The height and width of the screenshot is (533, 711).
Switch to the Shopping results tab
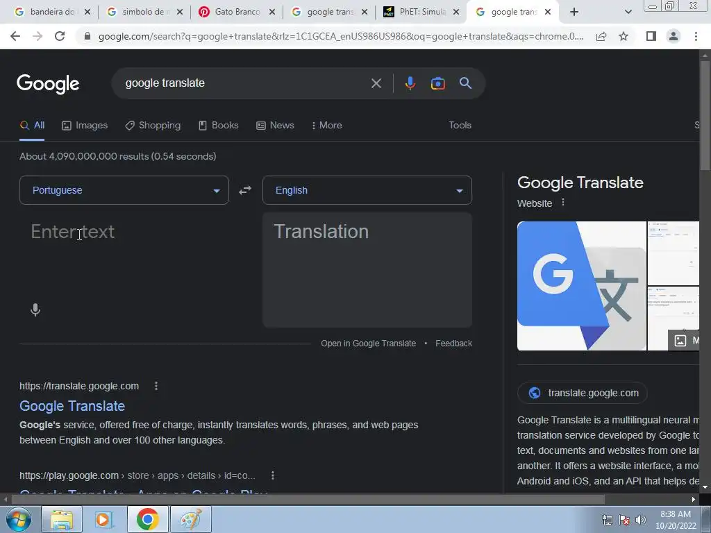click(153, 126)
